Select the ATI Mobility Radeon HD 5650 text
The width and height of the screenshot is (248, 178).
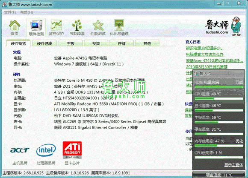[109, 104]
